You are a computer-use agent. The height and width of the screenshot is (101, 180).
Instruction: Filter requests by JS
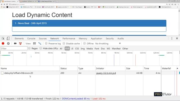pos(72,49)
